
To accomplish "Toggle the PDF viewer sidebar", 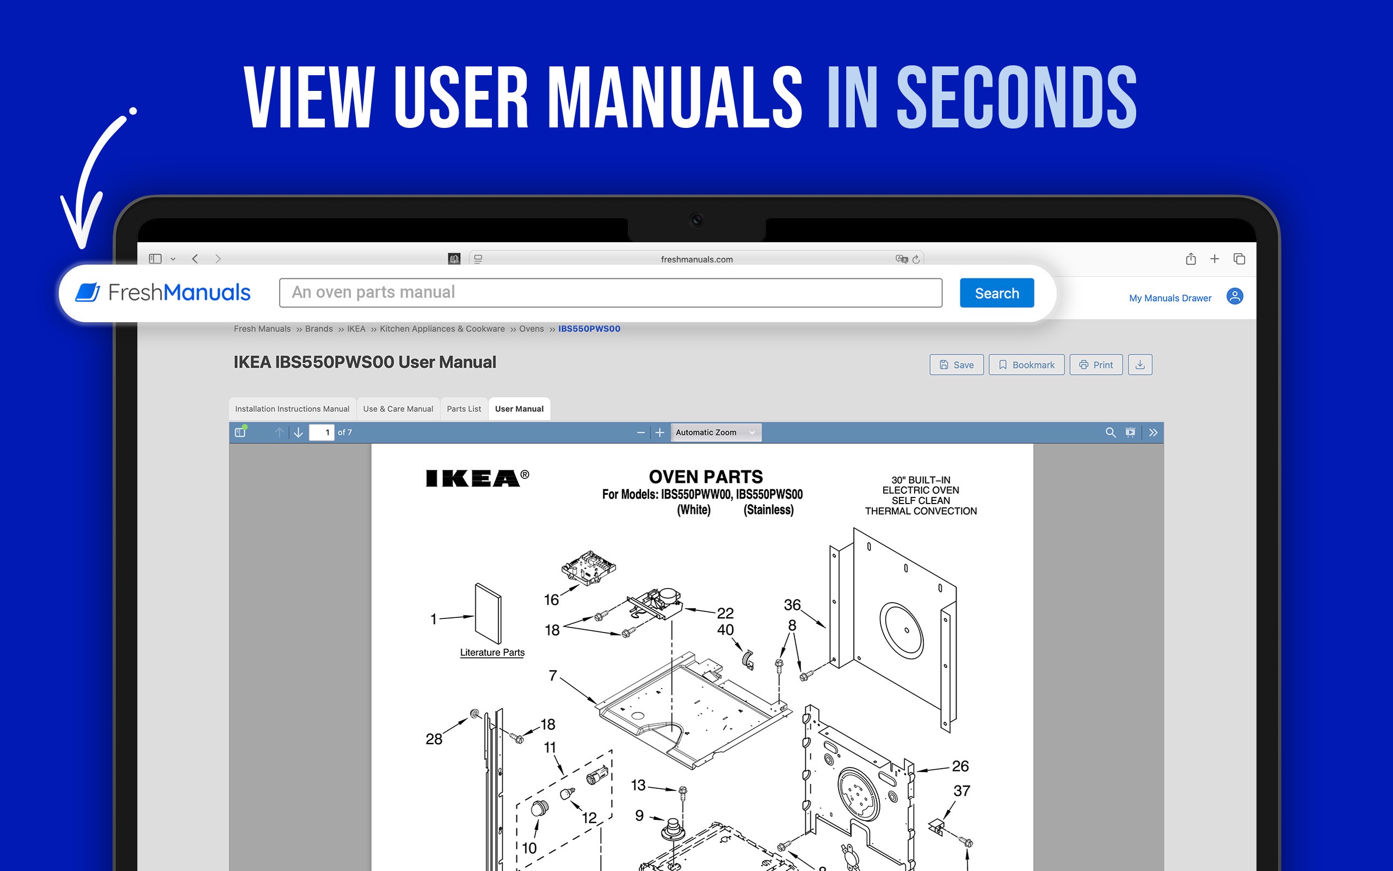I will click(x=241, y=432).
